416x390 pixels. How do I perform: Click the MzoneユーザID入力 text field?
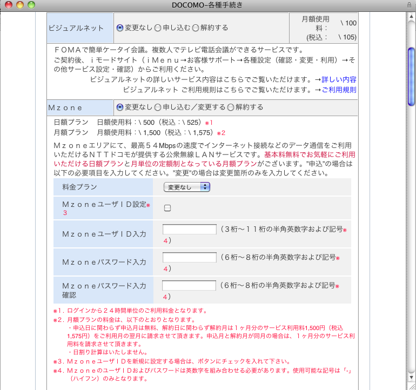click(x=190, y=229)
